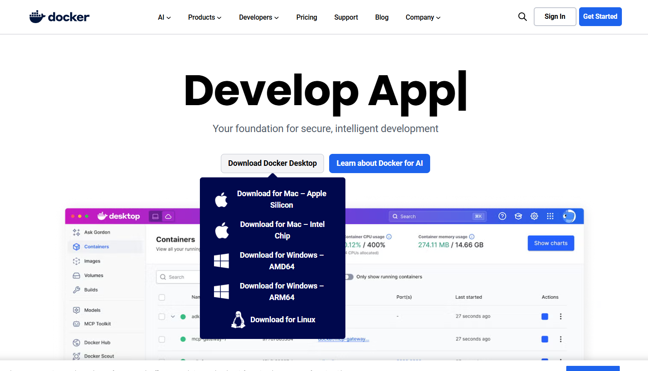The image size is (648, 371).
Task: Click the Port(s) column header
Action: pyautogui.click(x=404, y=297)
